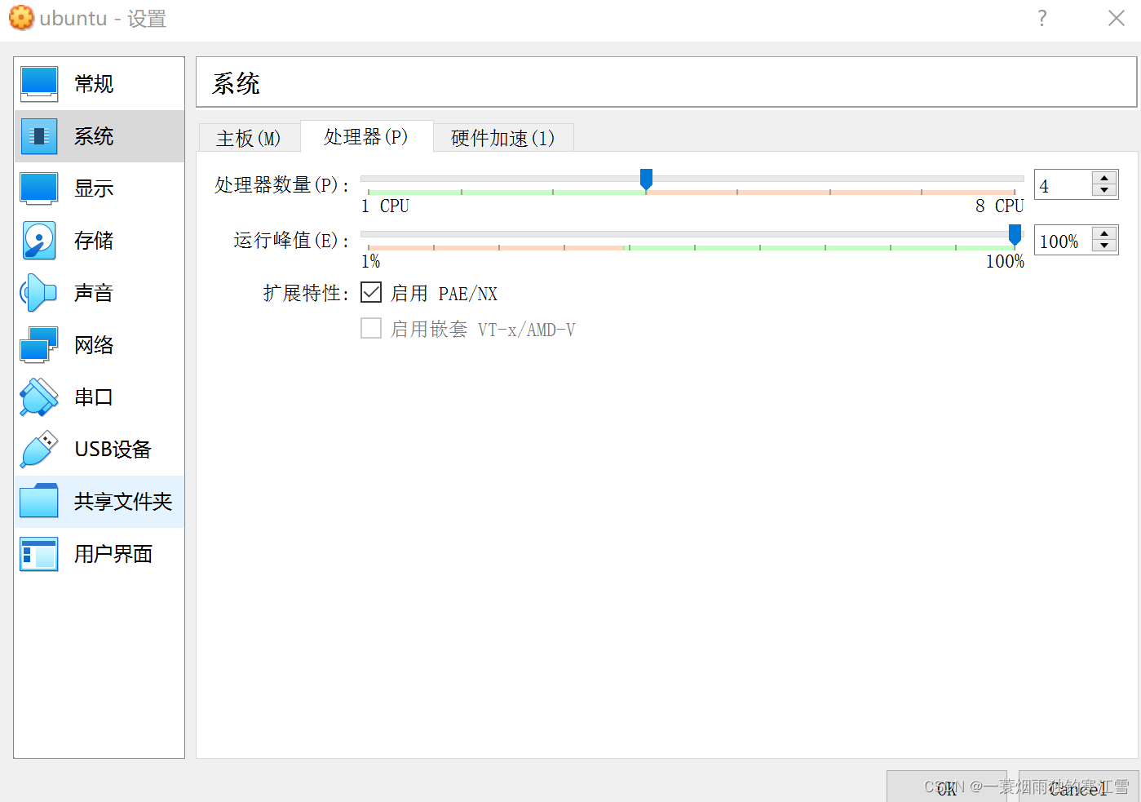The image size is (1141, 802).
Task: Increase processor count with up arrow
Action: [1104, 179]
